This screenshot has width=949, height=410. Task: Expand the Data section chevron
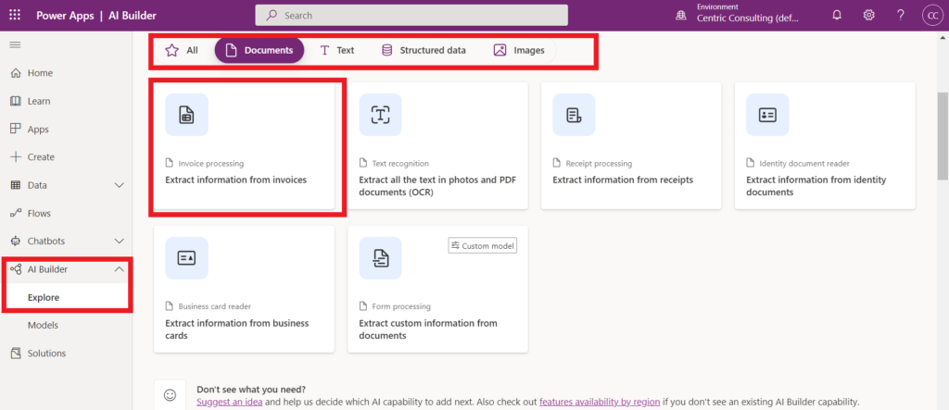(119, 185)
